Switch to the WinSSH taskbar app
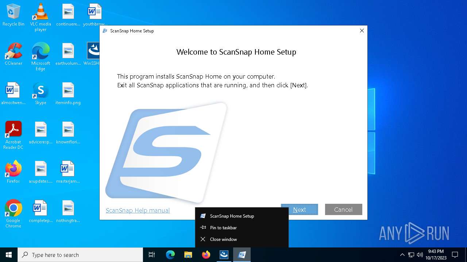Image resolution: width=467 pixels, height=262 pixels. (x=224, y=255)
